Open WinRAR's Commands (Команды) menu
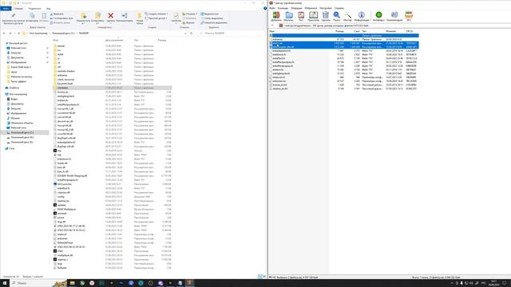 pos(283,8)
